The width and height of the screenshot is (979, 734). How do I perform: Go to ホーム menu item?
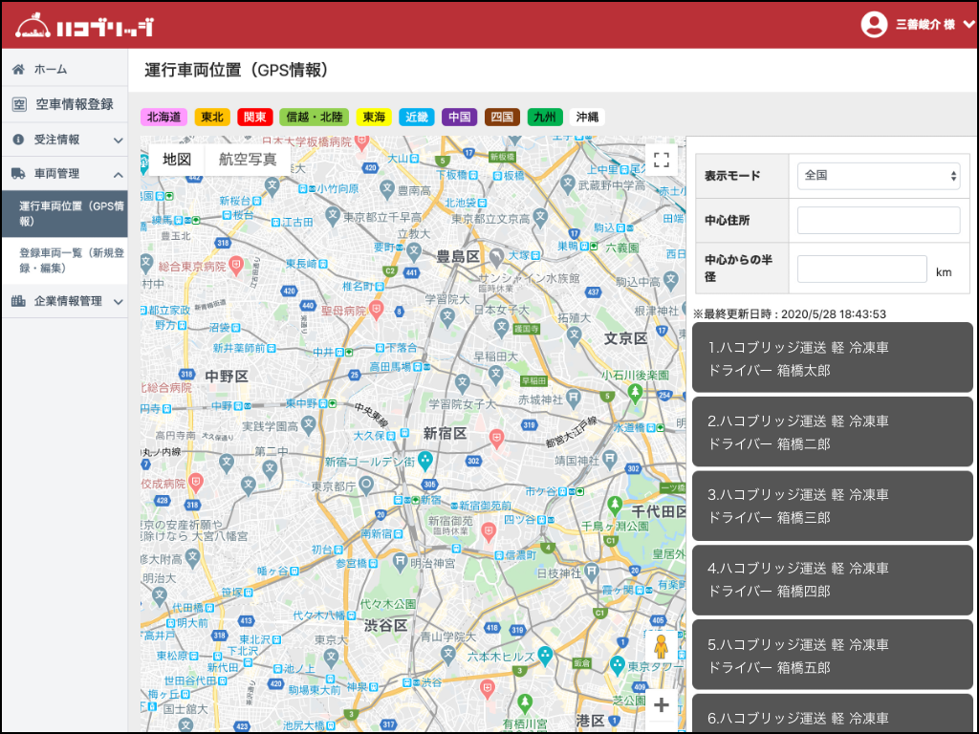(51, 69)
